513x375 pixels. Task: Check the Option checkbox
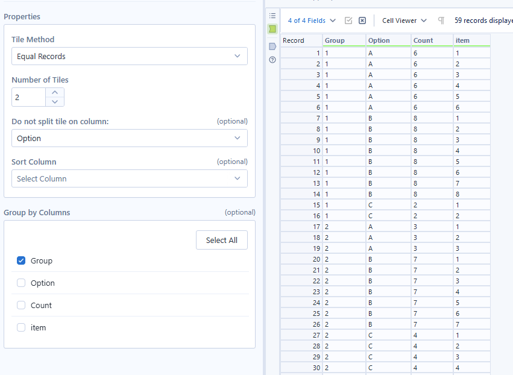click(21, 283)
